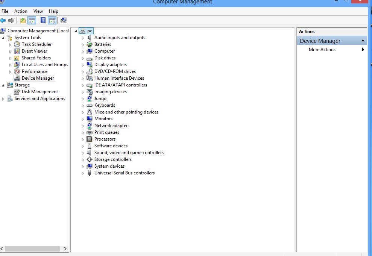Select the pc computer name label

pyautogui.click(x=90, y=31)
